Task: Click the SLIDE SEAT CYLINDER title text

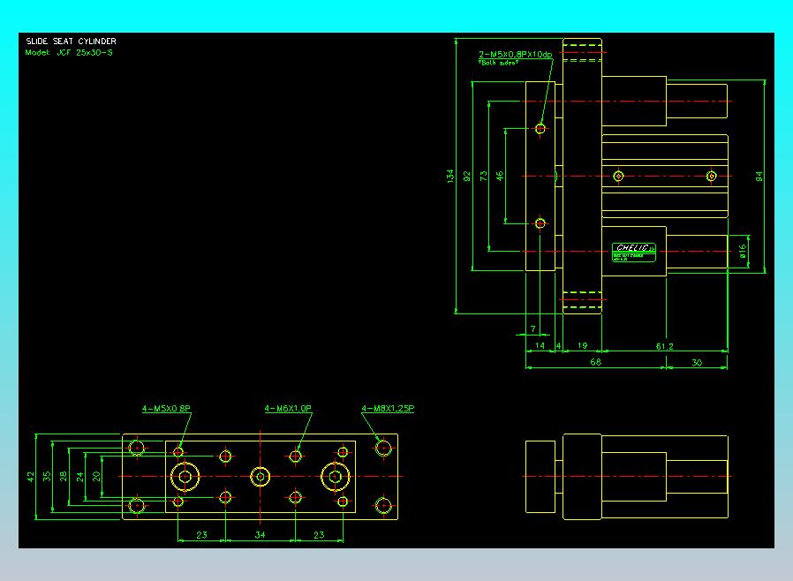Action: coord(72,41)
